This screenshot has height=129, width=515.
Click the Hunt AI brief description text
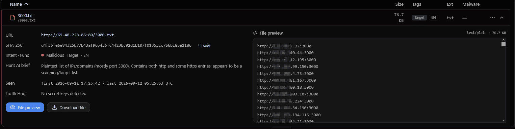[141, 69]
